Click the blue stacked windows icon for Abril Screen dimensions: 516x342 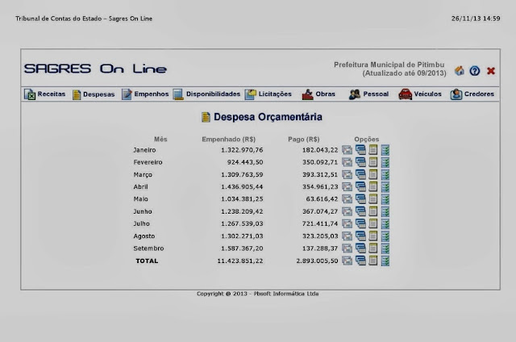pos(360,187)
